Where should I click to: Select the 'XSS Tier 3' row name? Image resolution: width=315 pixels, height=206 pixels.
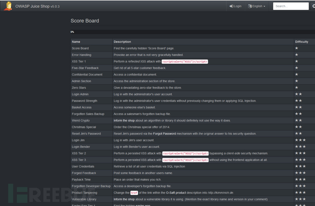pyautogui.click(x=79, y=160)
